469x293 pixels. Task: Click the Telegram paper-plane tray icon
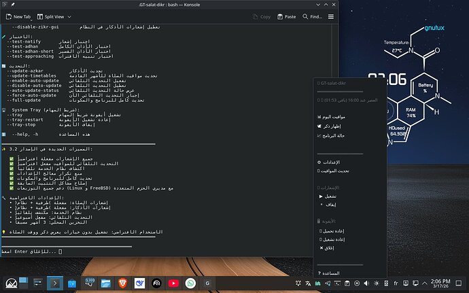(328, 283)
